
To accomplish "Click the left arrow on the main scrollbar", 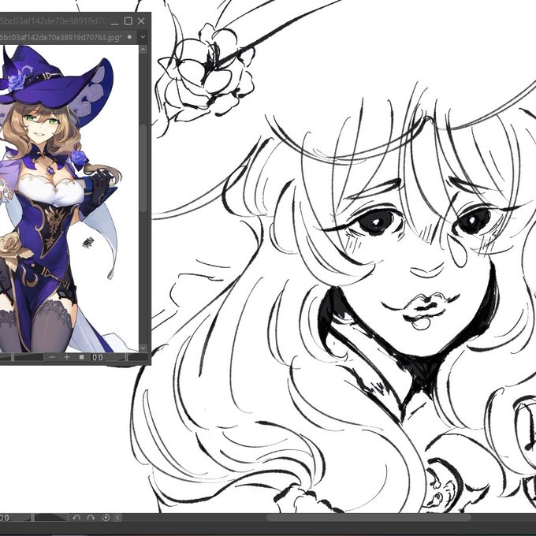I will pyautogui.click(x=117, y=518).
